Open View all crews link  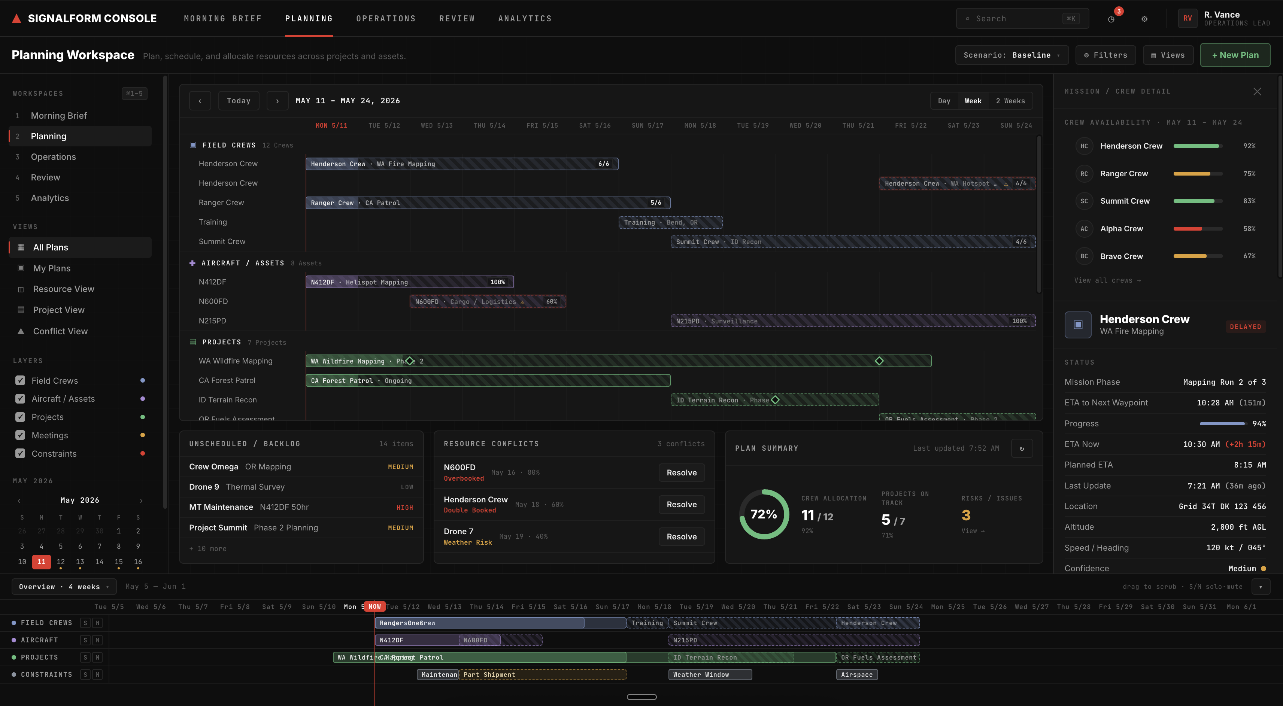[1107, 280]
